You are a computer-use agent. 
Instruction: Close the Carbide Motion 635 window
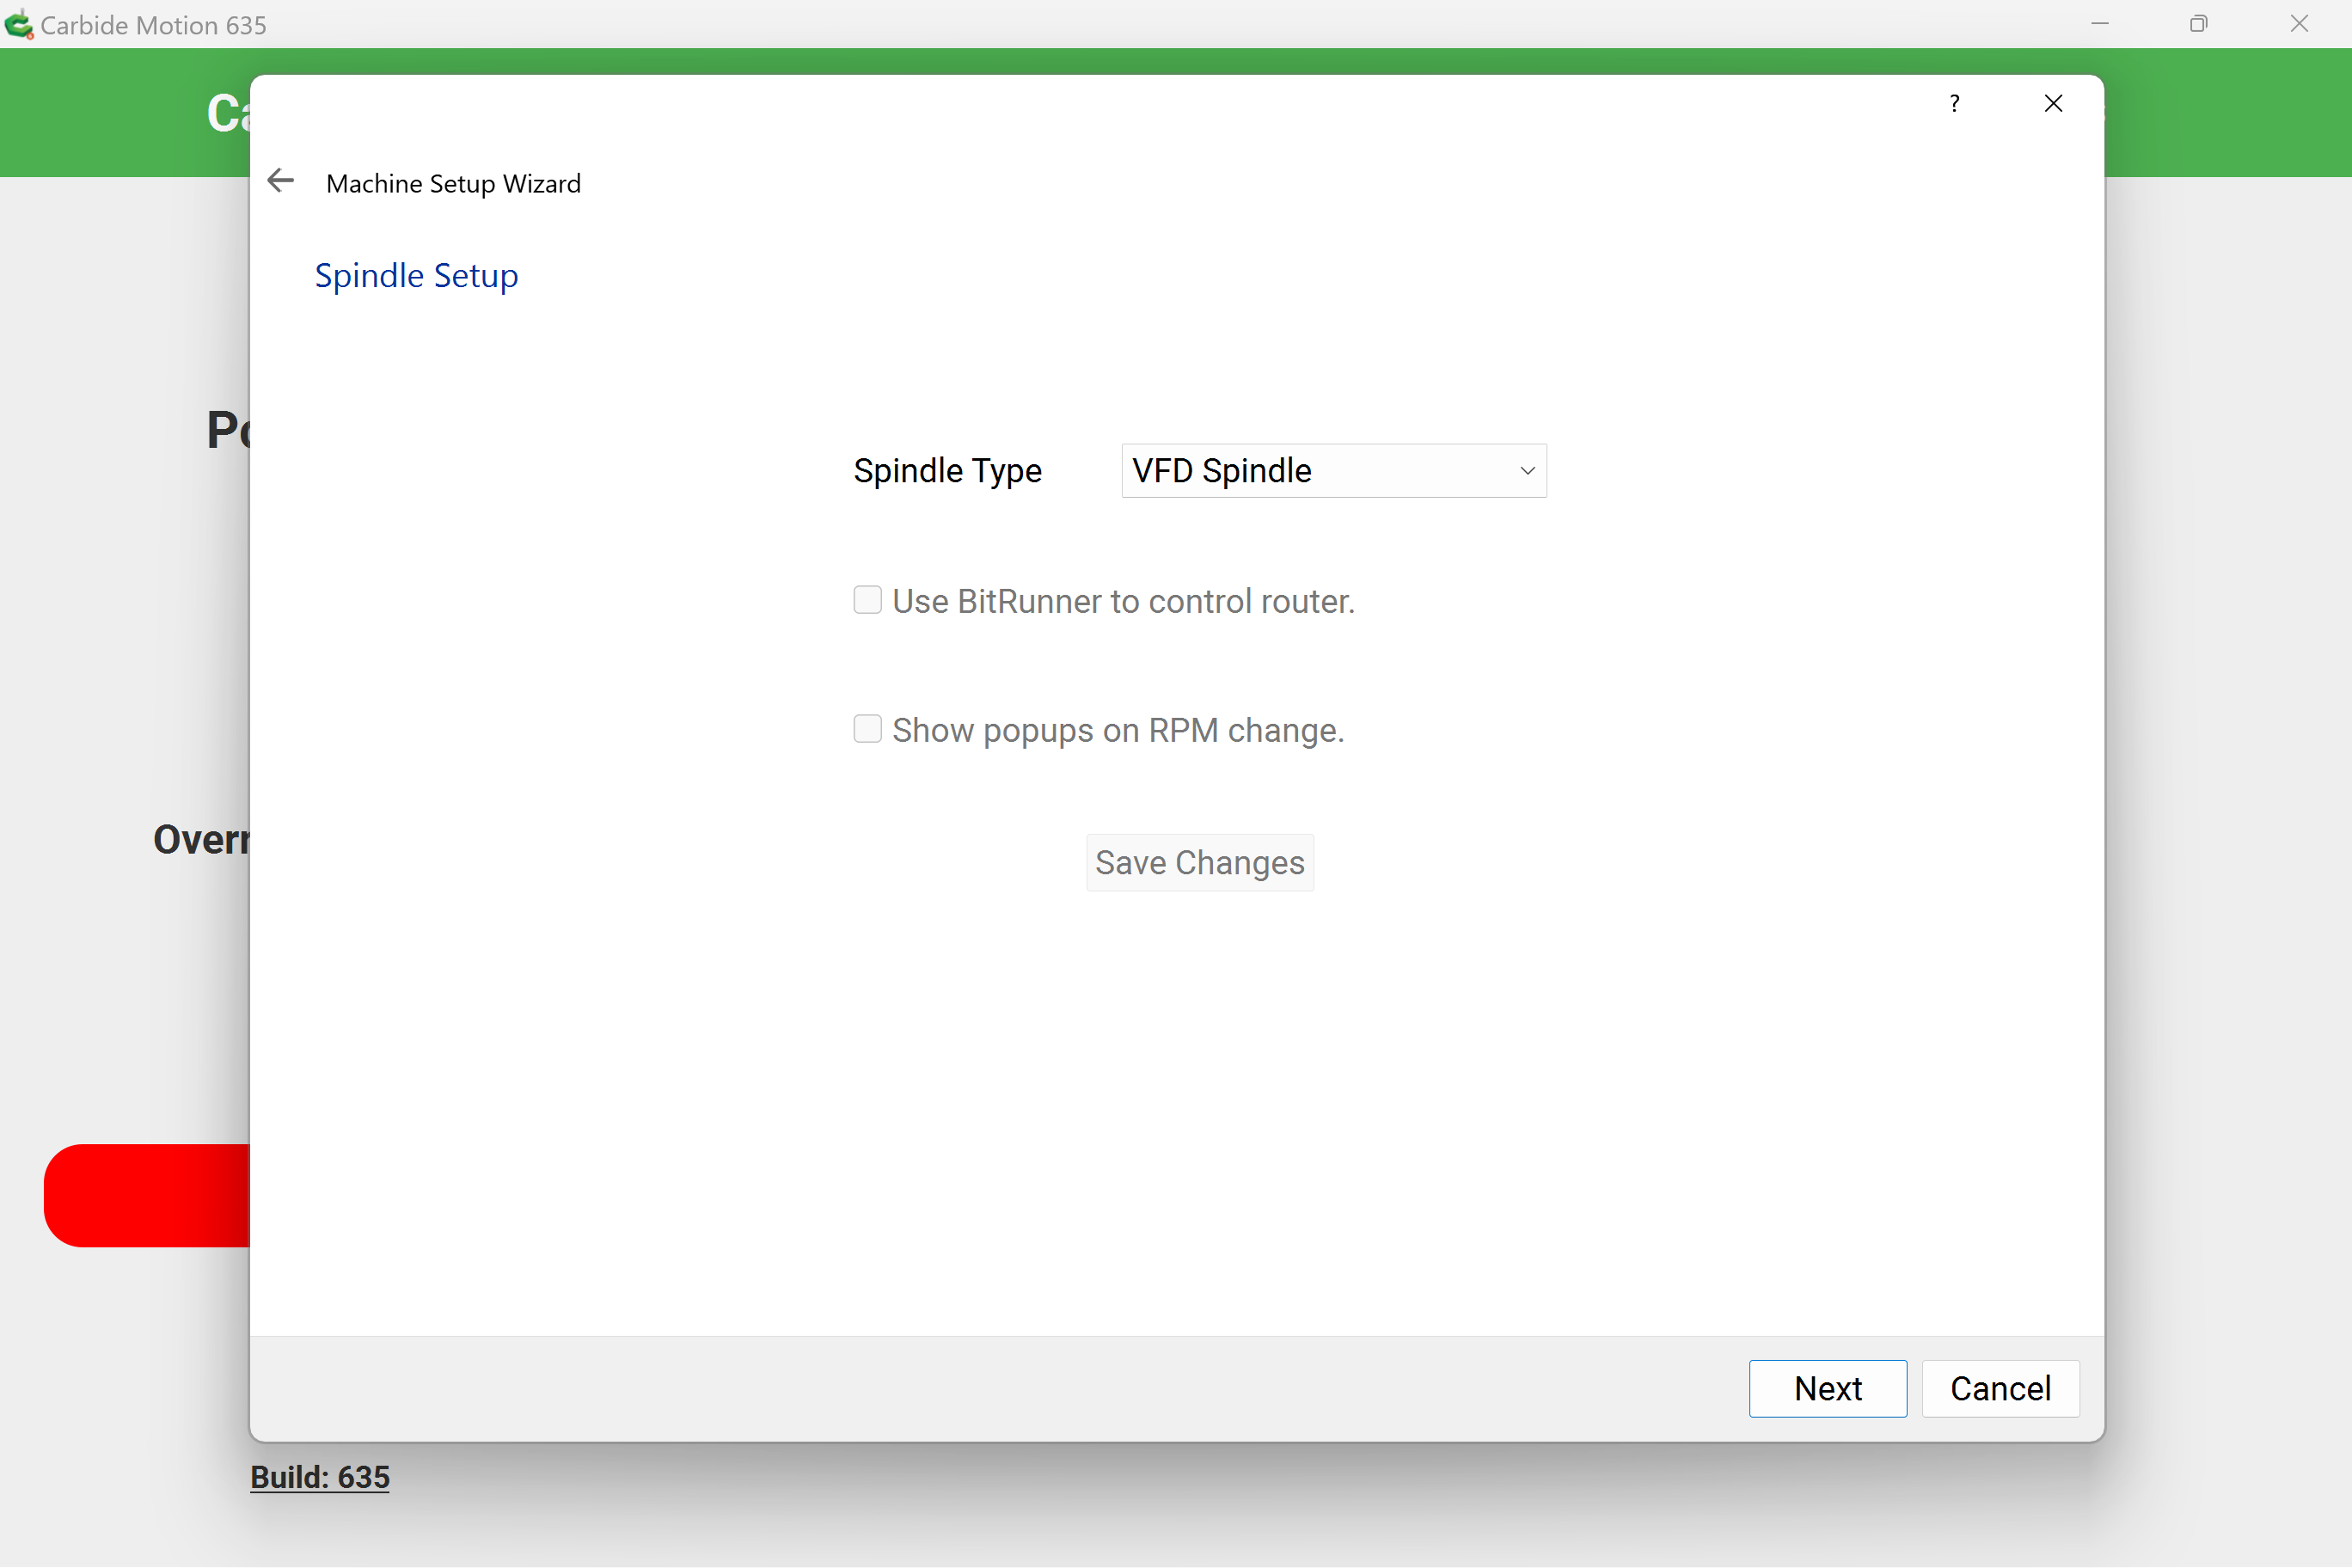click(x=2299, y=24)
